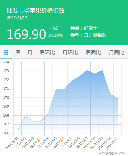Image resolution: width=128 pixels, height=156 pixels.
Task: Open the 周同比 tab
Action: point(93,53)
